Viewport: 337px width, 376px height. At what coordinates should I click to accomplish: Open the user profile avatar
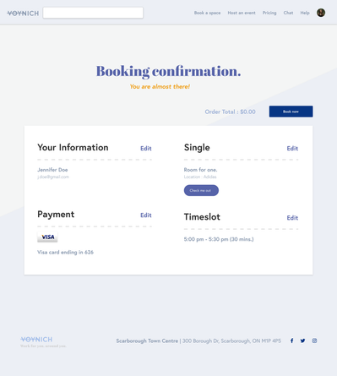[x=321, y=13]
